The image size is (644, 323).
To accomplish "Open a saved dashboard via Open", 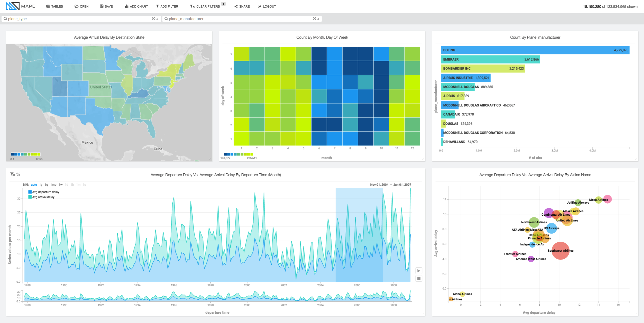I will click(x=82, y=6).
